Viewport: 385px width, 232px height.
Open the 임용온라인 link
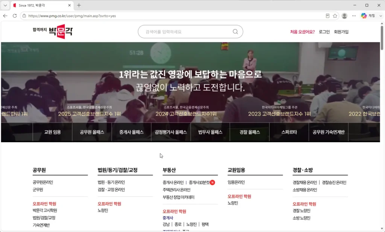[236, 182]
